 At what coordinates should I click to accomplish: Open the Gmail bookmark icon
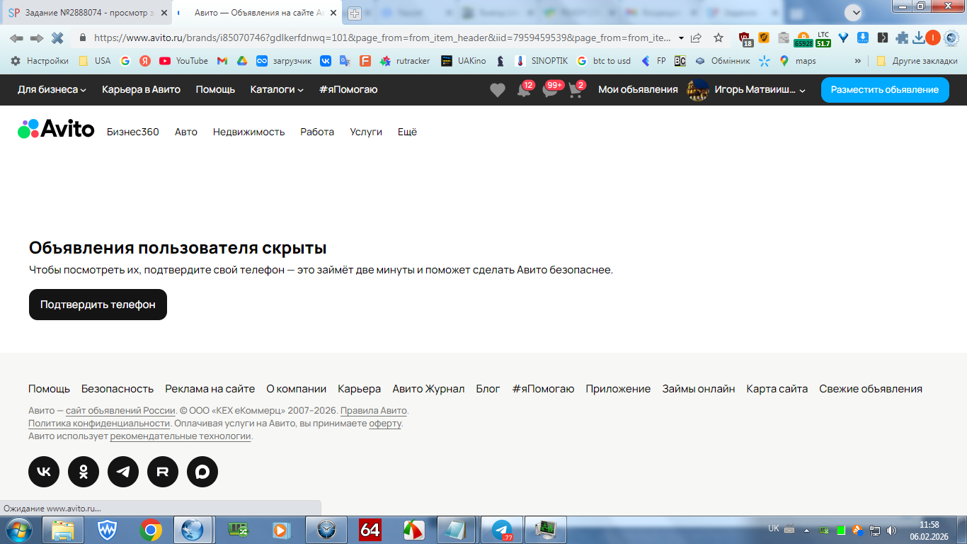coord(222,61)
